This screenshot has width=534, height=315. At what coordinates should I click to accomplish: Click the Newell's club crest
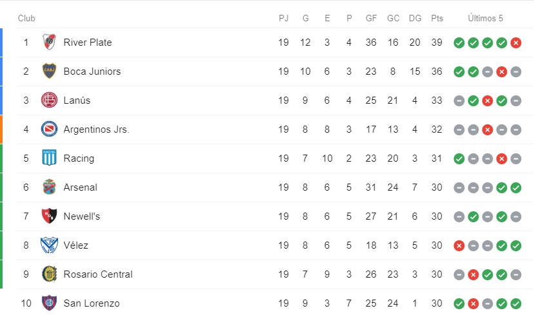[x=49, y=216]
